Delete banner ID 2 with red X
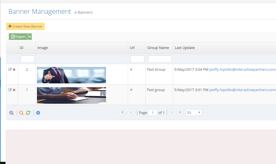 click(x=14, y=70)
